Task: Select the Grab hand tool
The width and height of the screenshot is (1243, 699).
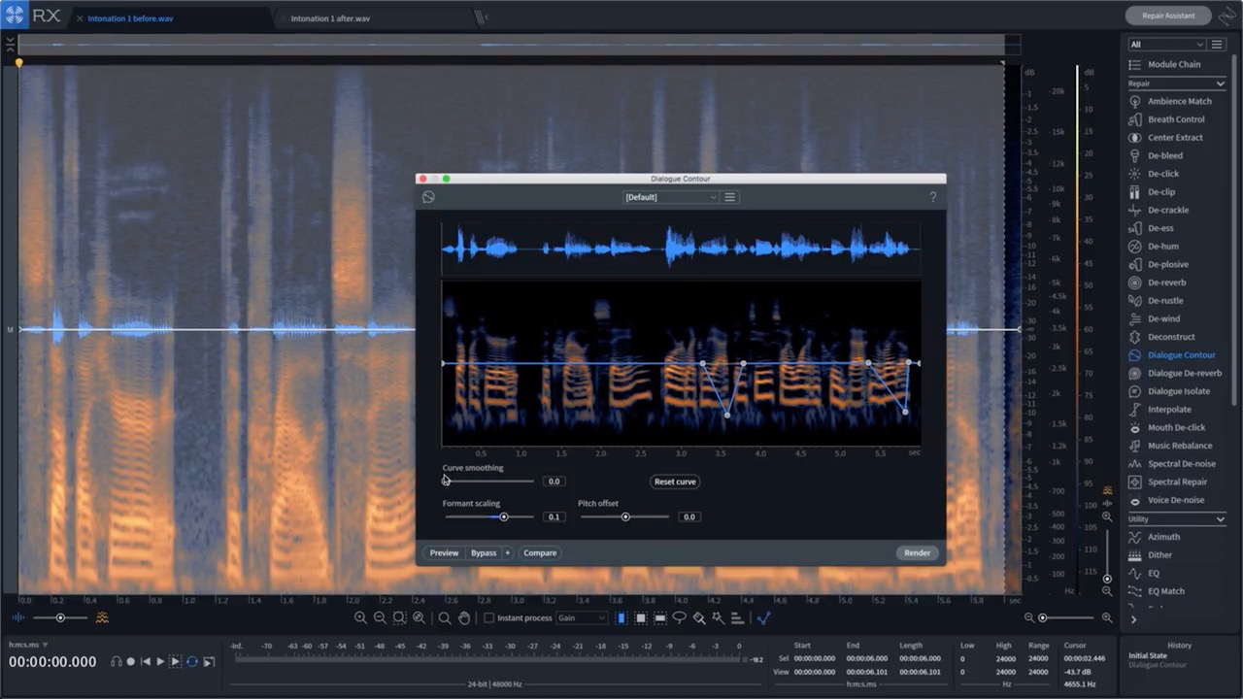Action: 464,618
